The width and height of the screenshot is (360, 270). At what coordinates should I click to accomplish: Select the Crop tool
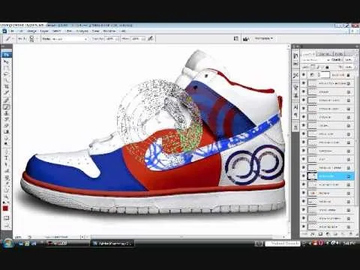pyautogui.click(x=7, y=87)
